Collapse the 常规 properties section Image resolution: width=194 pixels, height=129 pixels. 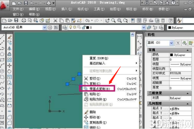[188, 50]
